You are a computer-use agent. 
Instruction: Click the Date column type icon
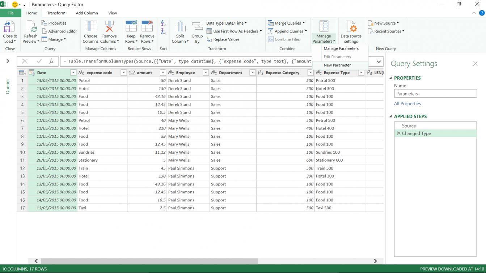(x=32, y=73)
